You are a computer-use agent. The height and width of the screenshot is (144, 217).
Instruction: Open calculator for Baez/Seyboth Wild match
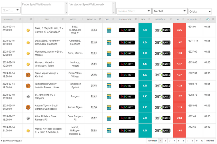tap(109, 30)
